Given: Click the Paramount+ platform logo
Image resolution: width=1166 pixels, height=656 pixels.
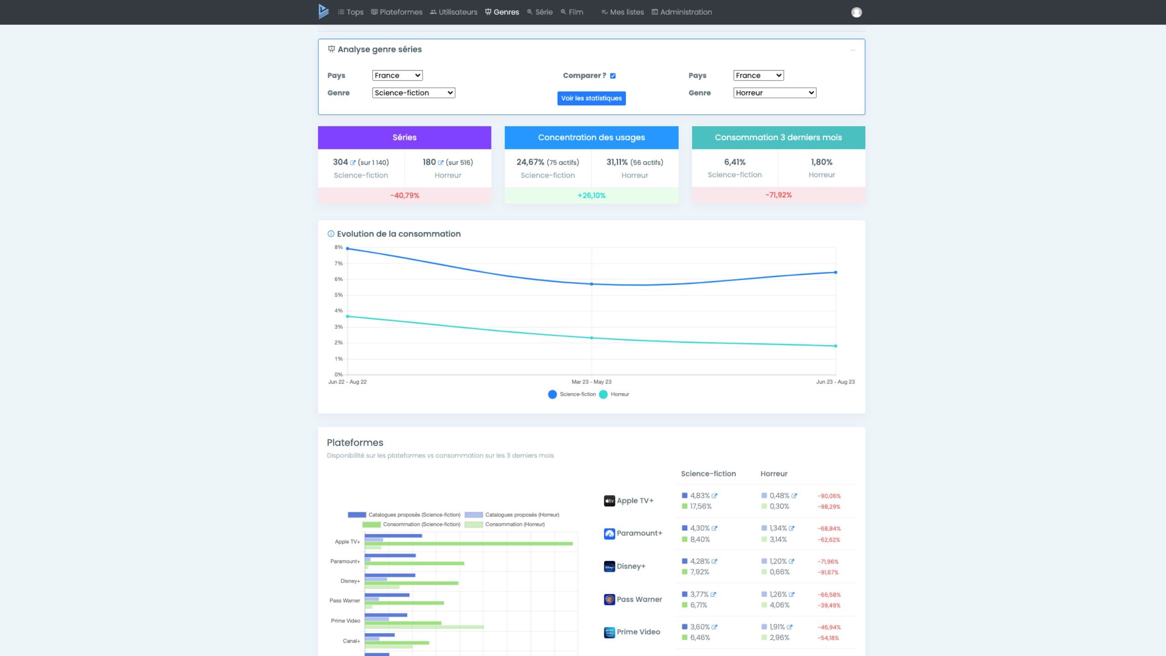Looking at the screenshot, I should [609, 533].
